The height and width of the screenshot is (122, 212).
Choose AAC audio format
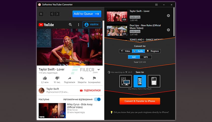click(x=134, y=57)
